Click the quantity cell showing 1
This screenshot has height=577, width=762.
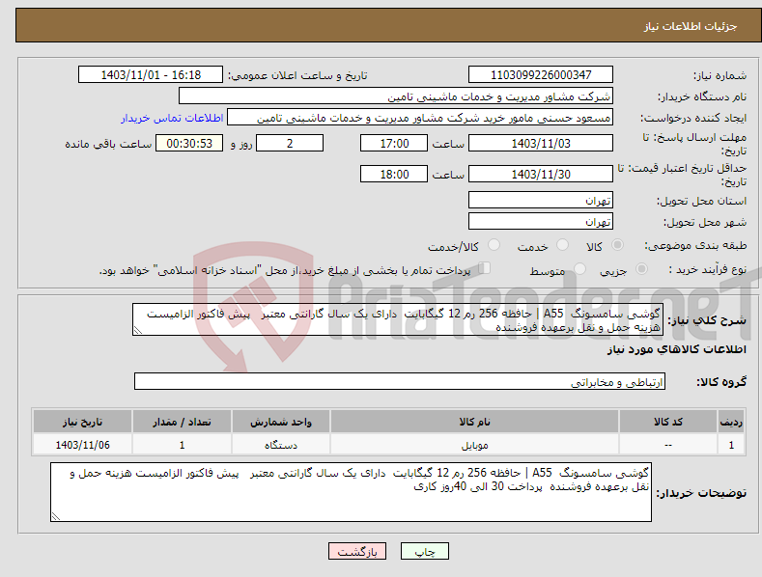pyautogui.click(x=182, y=445)
